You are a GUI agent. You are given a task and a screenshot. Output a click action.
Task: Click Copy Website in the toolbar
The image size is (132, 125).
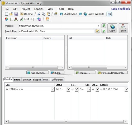coord(94,14)
